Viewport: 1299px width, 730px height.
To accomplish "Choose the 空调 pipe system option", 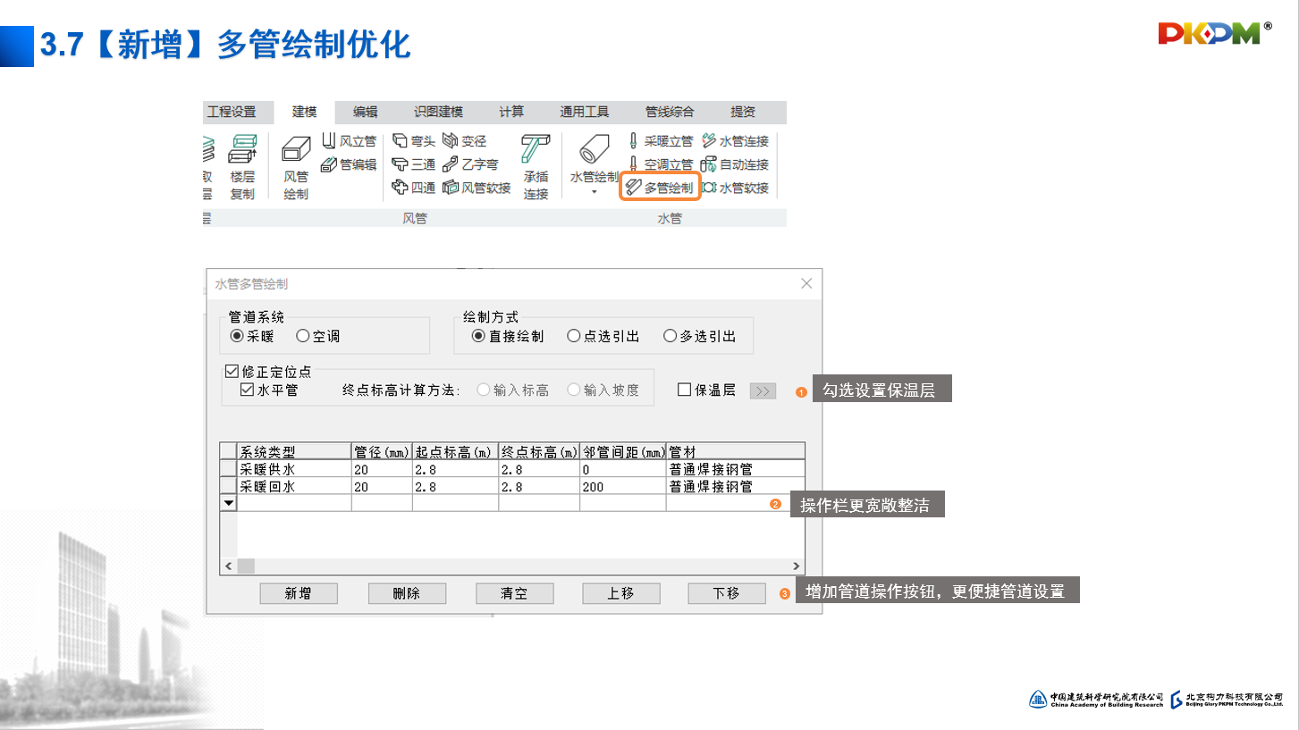I will pyautogui.click(x=318, y=336).
